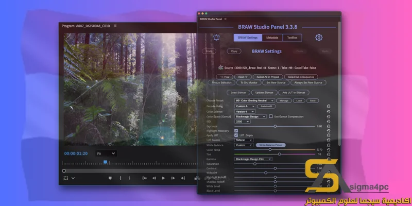Viewport: 412px width, 206px height.
Task: Click the Tint slider handle
Action: coord(279,154)
